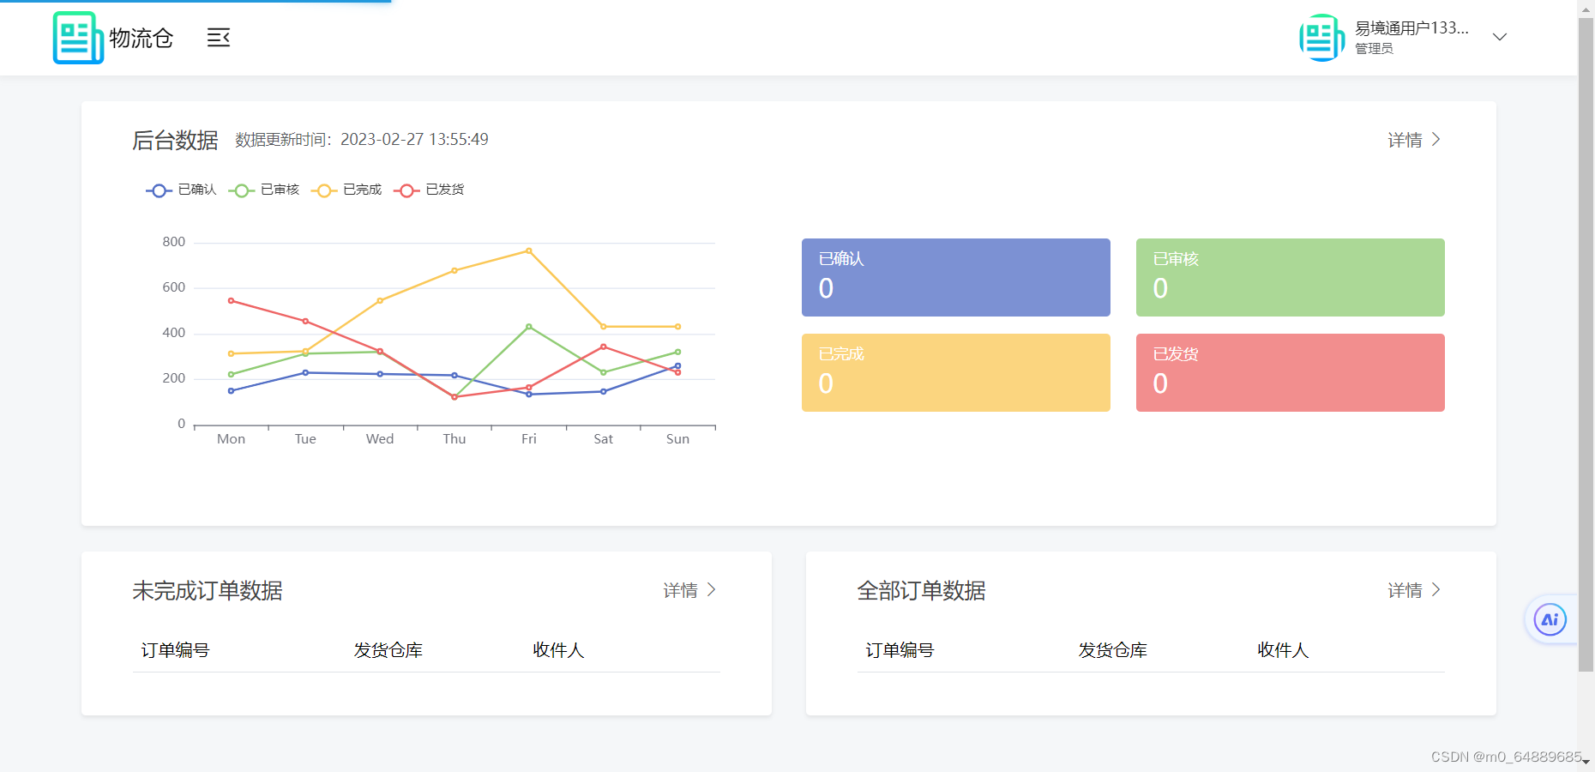This screenshot has height=772, width=1595.
Task: Click the scrollbar down arrow
Action: [x=1586, y=763]
